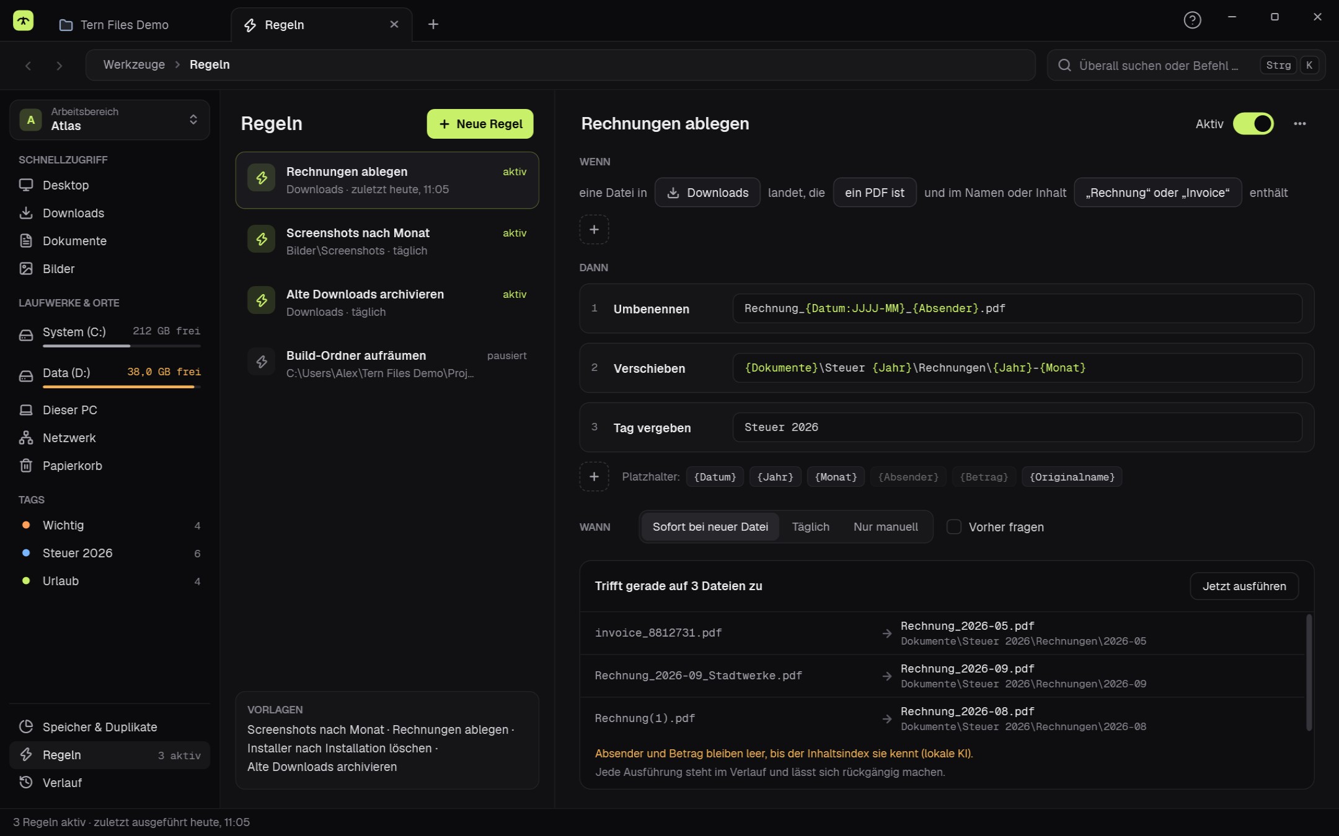
Task: Click the Tern app logo
Action: tap(24, 21)
